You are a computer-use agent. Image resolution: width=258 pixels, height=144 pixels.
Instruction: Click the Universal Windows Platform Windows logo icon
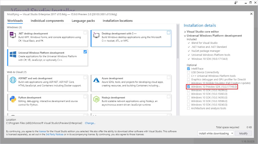(x=13, y=54)
